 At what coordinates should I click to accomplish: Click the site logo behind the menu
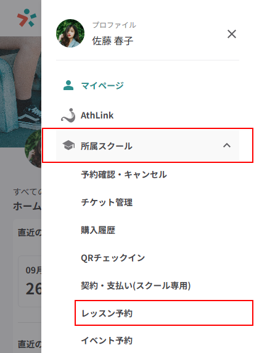27,18
